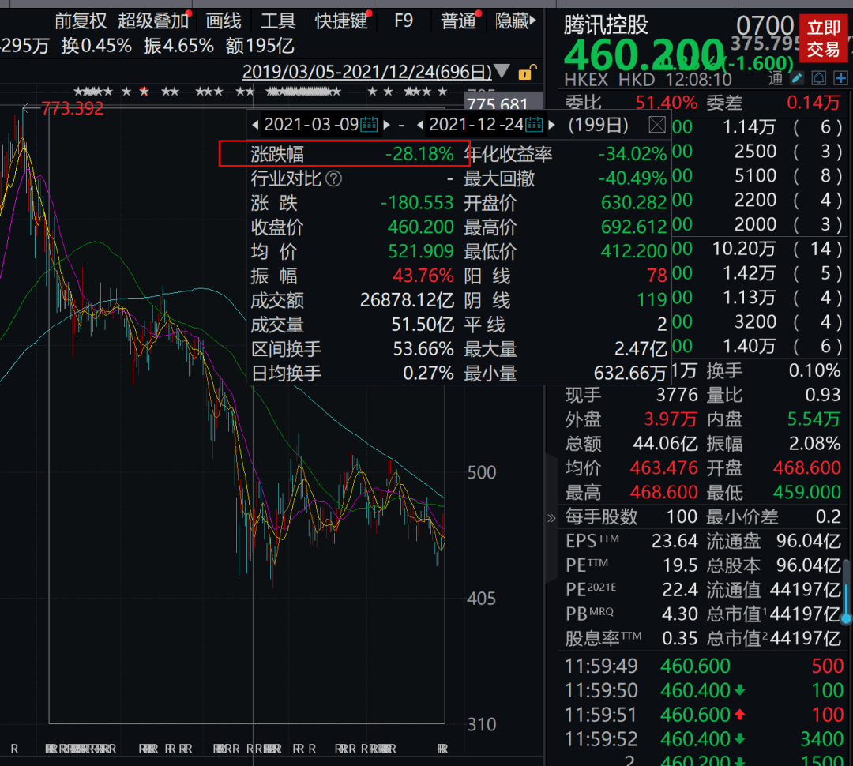Open the 2019/03/05-2021/12/24 date range selector
853x766 pixels.
click(366, 72)
